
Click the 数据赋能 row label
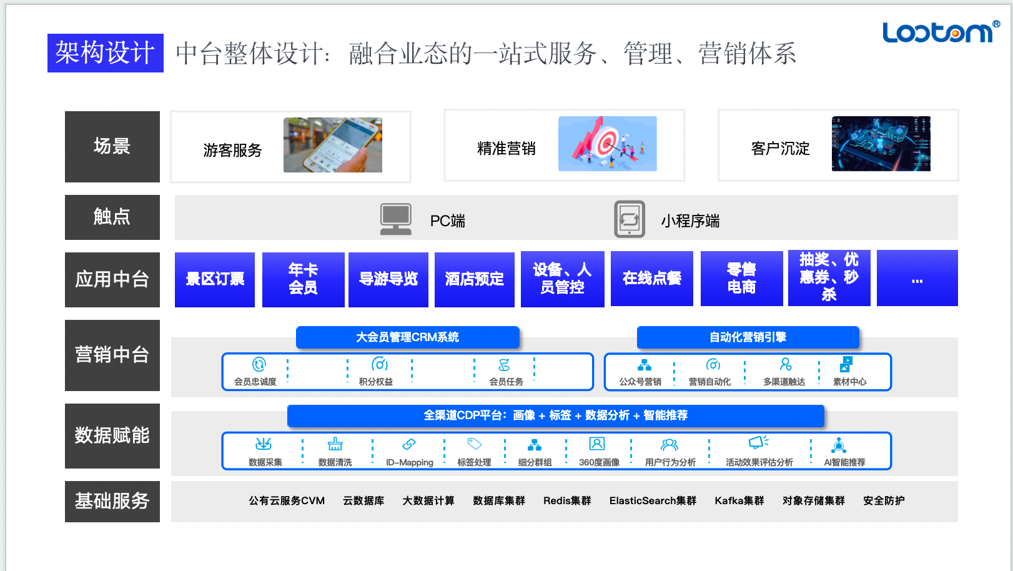click(x=112, y=436)
